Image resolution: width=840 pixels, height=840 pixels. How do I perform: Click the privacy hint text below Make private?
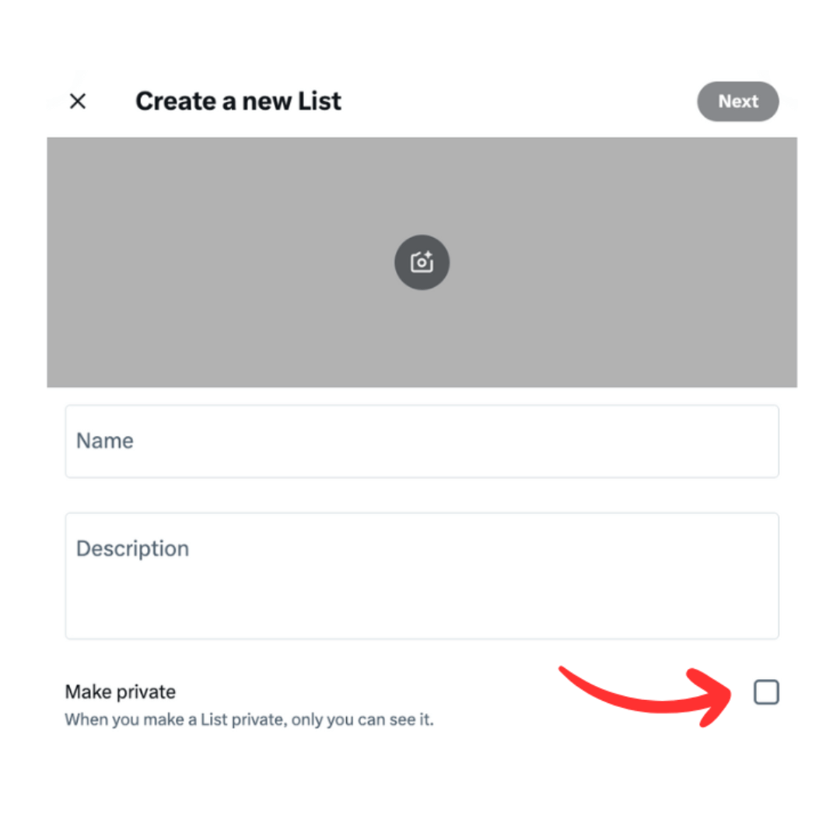(249, 719)
